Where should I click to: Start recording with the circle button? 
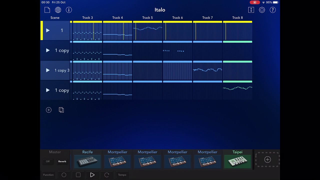[64, 175]
